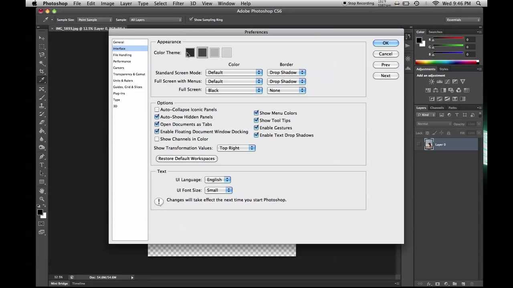
Task: Confirm preferences with OK button
Action: coord(386,43)
